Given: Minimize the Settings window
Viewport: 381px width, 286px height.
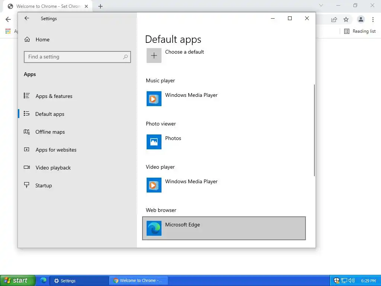Looking at the screenshot, I should click(x=273, y=18).
